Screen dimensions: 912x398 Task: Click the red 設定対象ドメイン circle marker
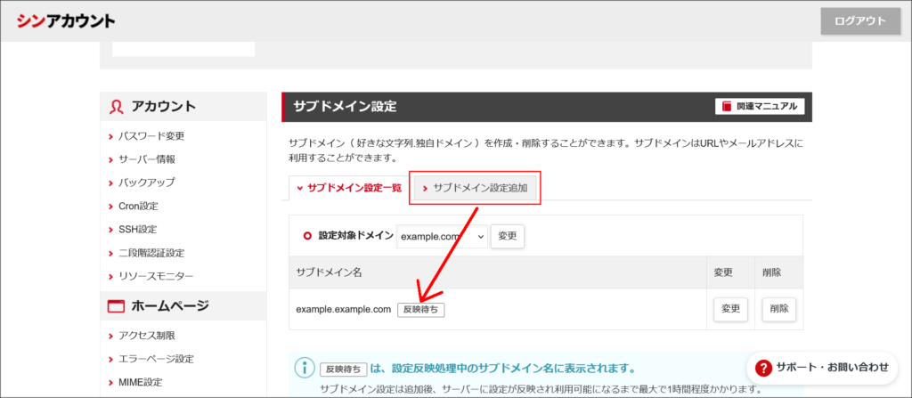point(307,236)
